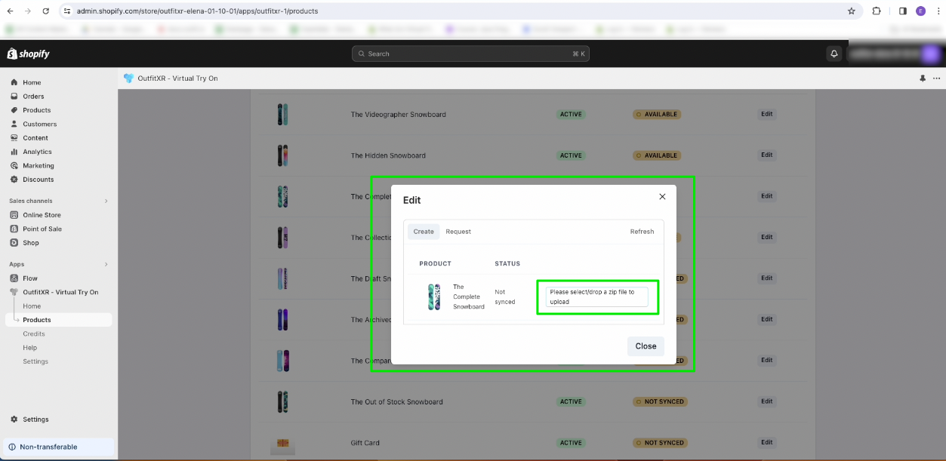Screen dimensions: 946x461
Task: Pin the OutfitXR app with pin icon
Action: pos(923,78)
